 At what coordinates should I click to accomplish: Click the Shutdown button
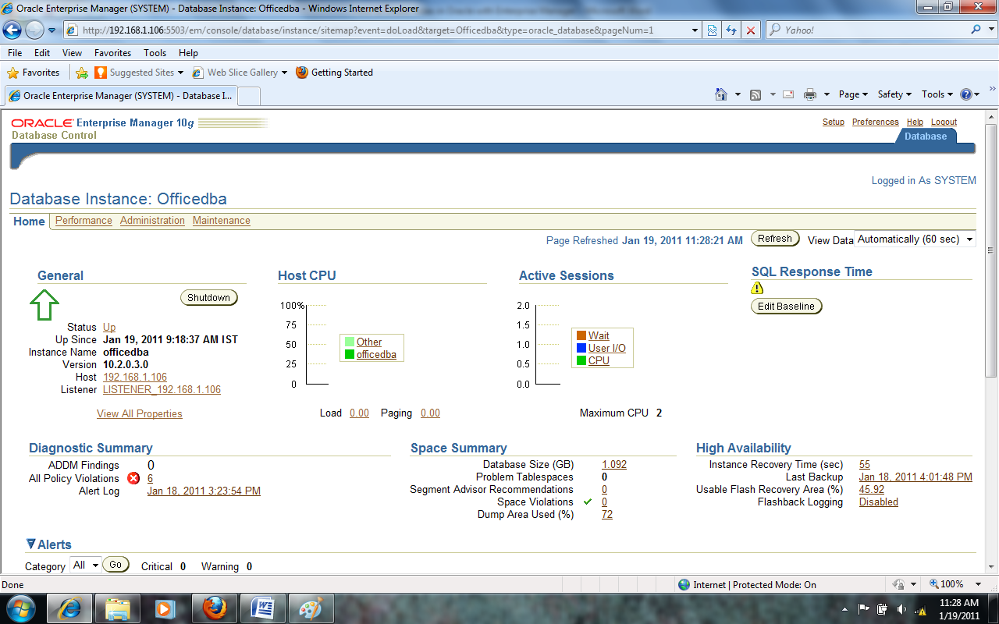pyautogui.click(x=208, y=298)
